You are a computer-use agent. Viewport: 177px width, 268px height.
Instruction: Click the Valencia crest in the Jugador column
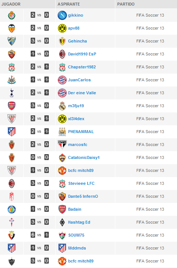[11, 28]
